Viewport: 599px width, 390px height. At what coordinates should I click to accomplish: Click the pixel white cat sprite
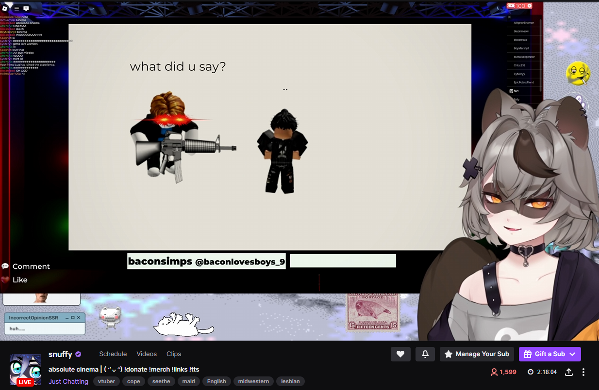[x=110, y=318]
